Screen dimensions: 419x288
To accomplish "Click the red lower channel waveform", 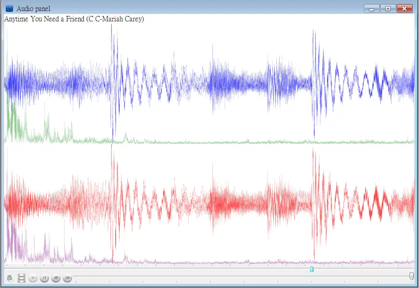I will (209, 204).
